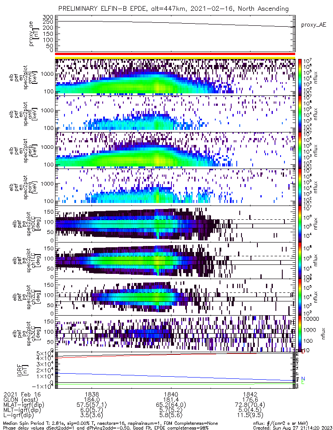Click the 'Phase delay values' footer line
The image size is (333, 430).
coord(106,428)
